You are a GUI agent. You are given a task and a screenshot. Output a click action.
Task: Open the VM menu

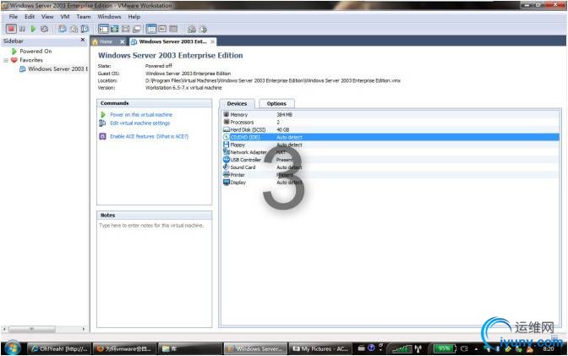(x=65, y=17)
